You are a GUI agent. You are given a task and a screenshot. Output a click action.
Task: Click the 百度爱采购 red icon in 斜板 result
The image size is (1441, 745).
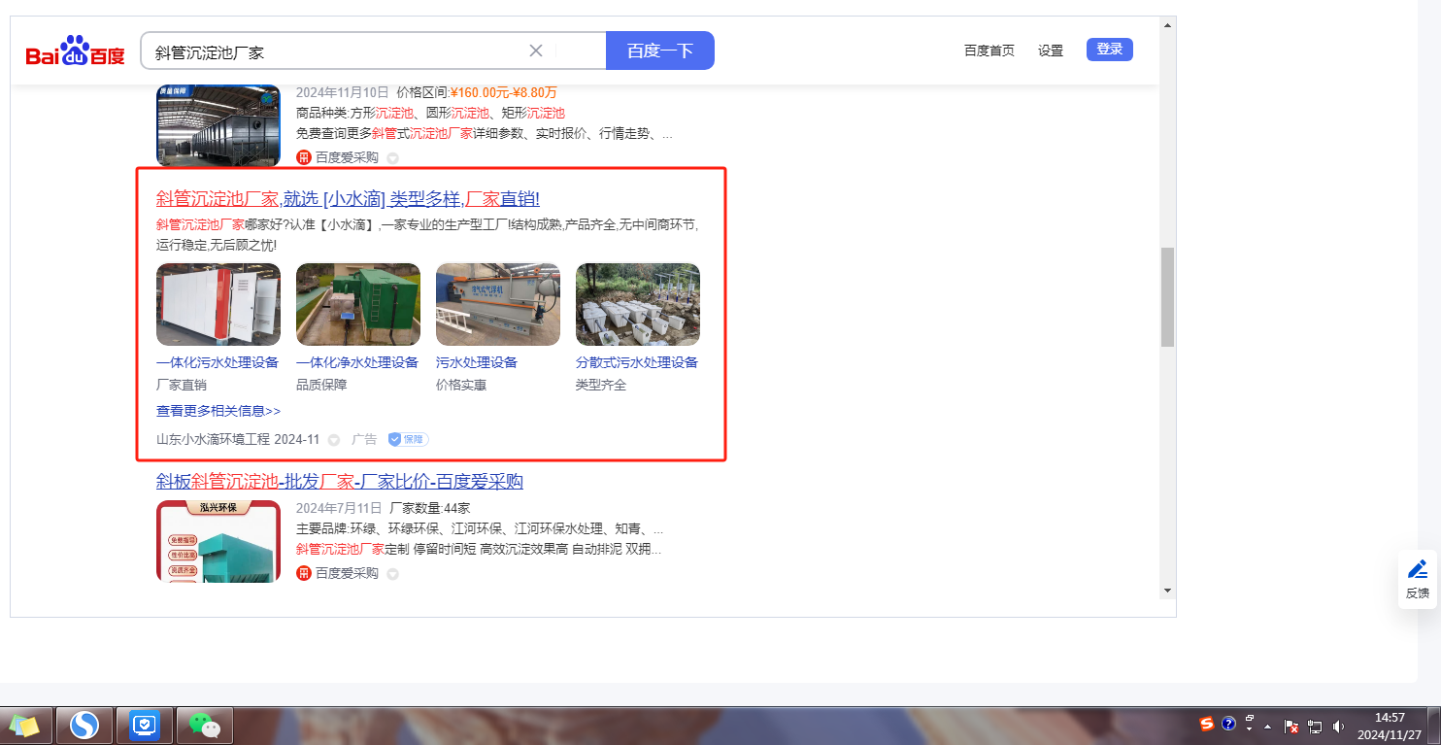[x=304, y=573]
